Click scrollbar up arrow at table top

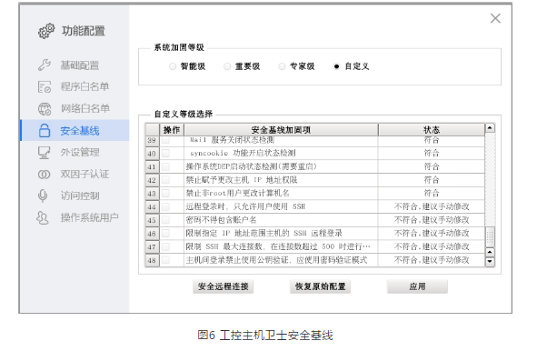pos(490,128)
